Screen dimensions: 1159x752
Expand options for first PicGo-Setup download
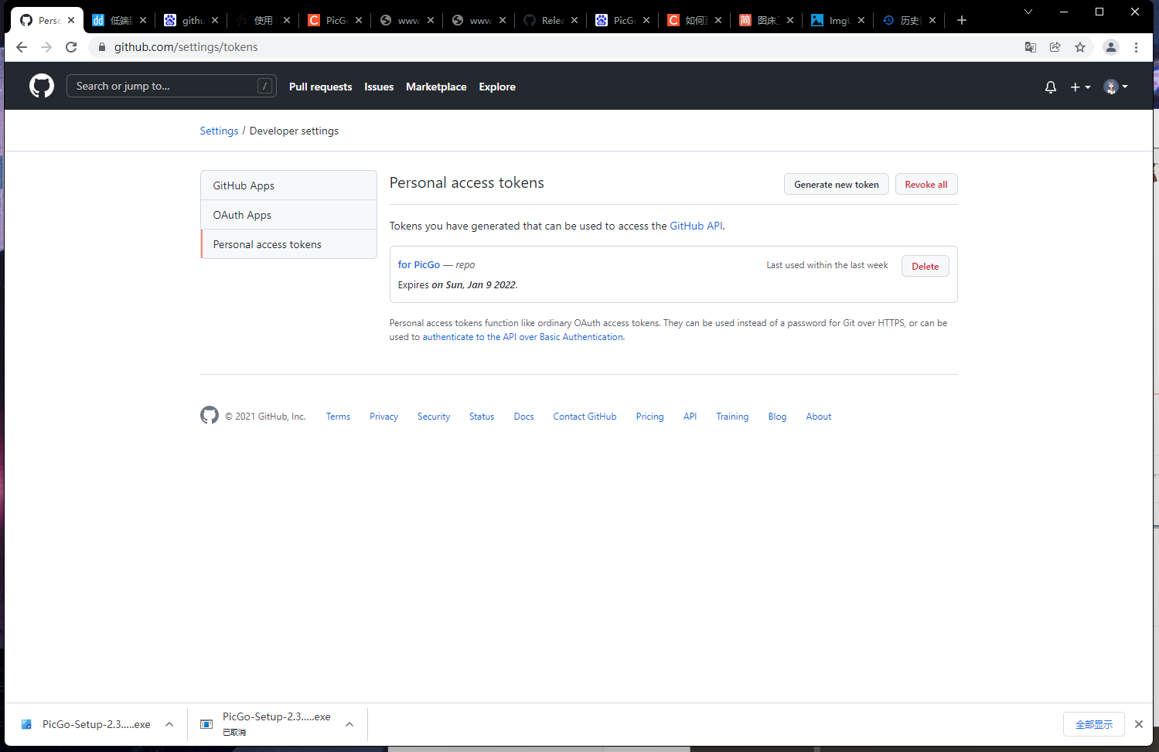[169, 724]
